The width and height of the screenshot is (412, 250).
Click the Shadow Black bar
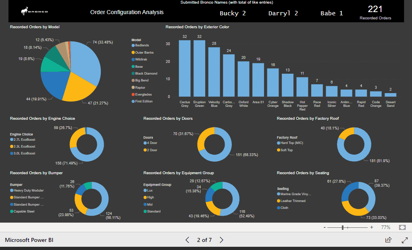click(288, 85)
